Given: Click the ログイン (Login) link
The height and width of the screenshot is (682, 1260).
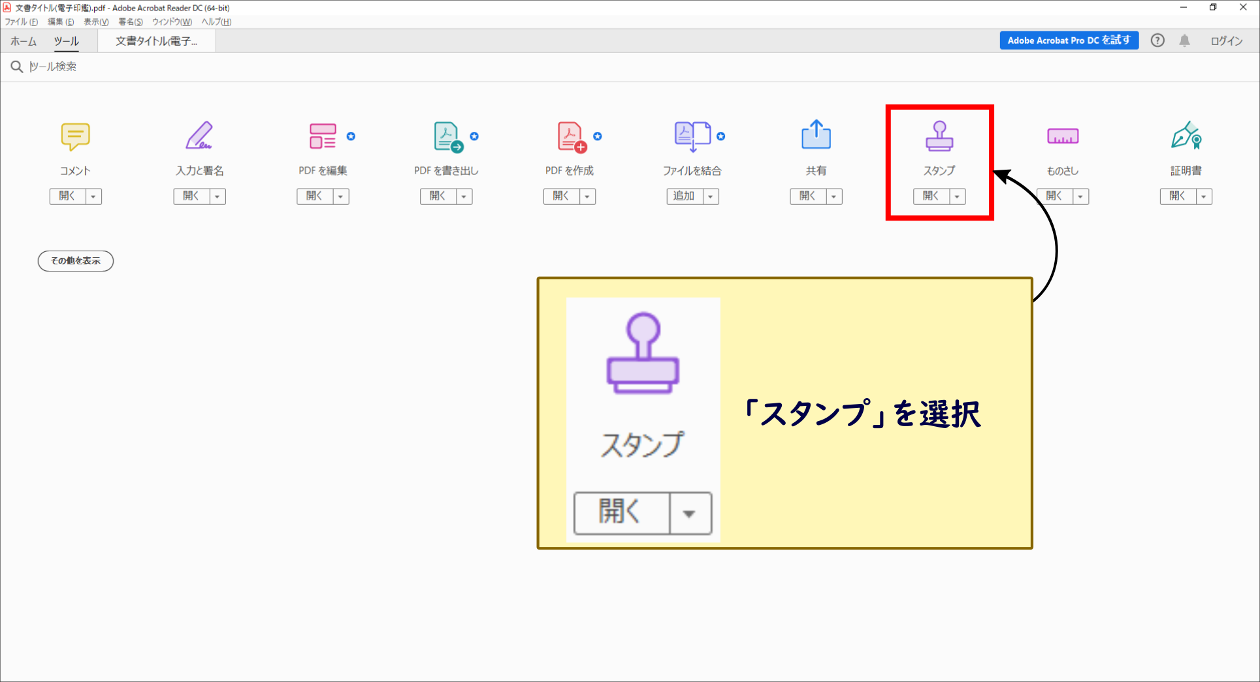Looking at the screenshot, I should [1226, 41].
